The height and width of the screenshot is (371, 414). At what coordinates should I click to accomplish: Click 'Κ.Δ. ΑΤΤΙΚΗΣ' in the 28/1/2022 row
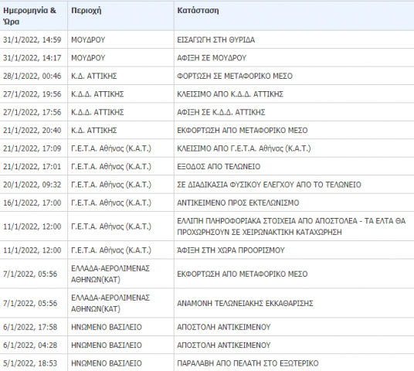[94, 76]
